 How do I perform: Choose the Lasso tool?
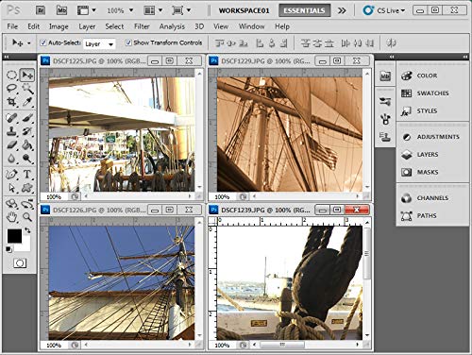click(11, 89)
